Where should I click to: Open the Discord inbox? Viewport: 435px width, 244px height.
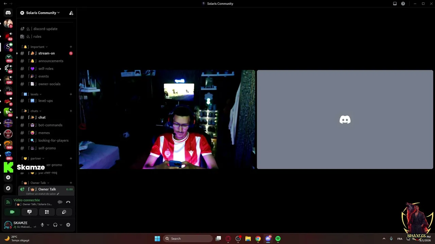(395, 4)
